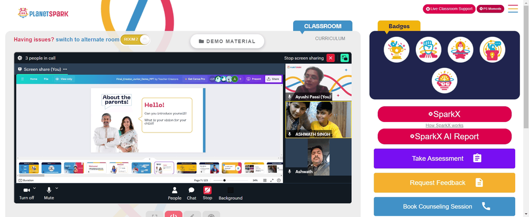Image resolution: width=529 pixels, height=217 pixels.
Task: Switch to CLASSROOM tab
Action: 323,26
